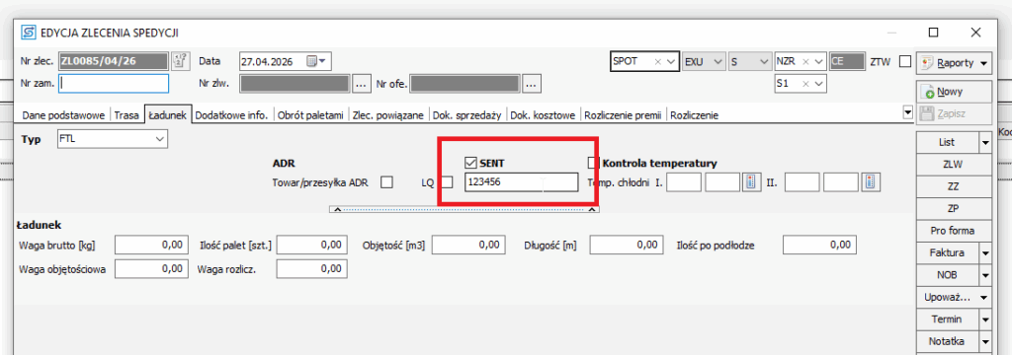The image size is (1012, 355).
Task: Collapse the ADR section using the expander bar
Action: click(x=464, y=209)
